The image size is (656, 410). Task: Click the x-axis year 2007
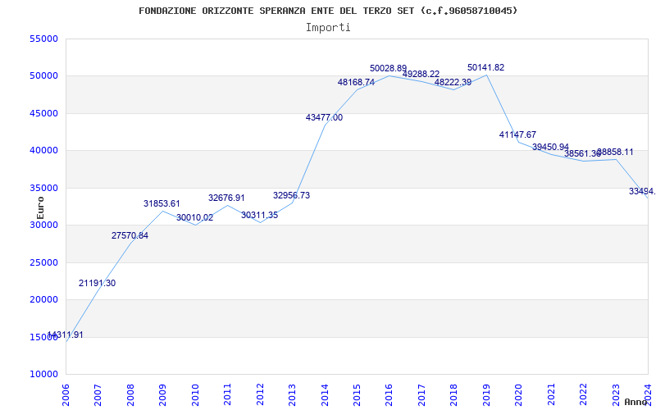click(98, 395)
